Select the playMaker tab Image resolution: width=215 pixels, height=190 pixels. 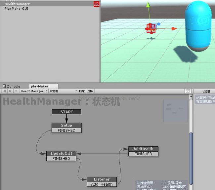pyautogui.click(x=40, y=86)
